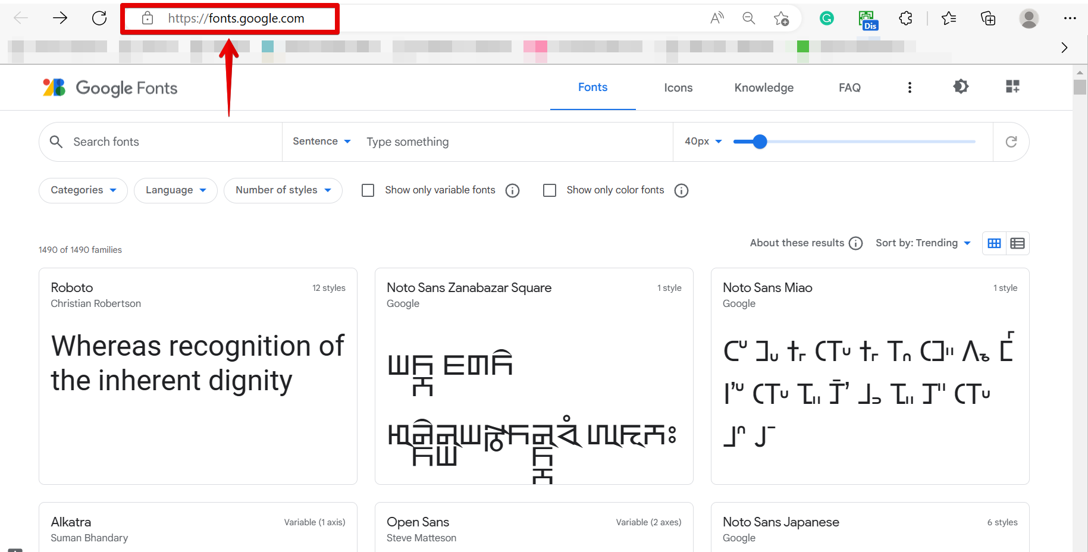Expand the favorites bar overflow chevron
Viewport: 1088px width, 552px height.
coord(1064,48)
